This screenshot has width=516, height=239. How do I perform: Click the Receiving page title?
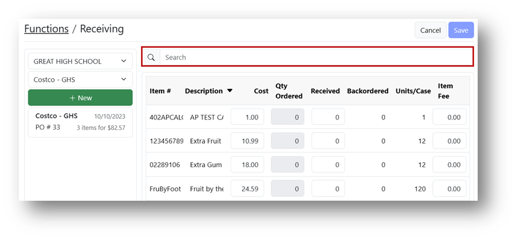pos(102,29)
